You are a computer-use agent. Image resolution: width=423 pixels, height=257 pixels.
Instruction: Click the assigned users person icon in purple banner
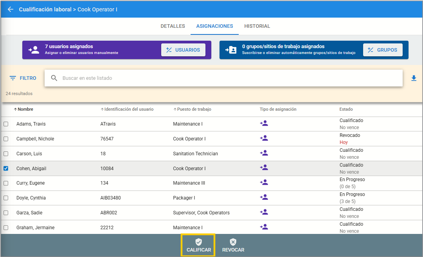(x=34, y=50)
